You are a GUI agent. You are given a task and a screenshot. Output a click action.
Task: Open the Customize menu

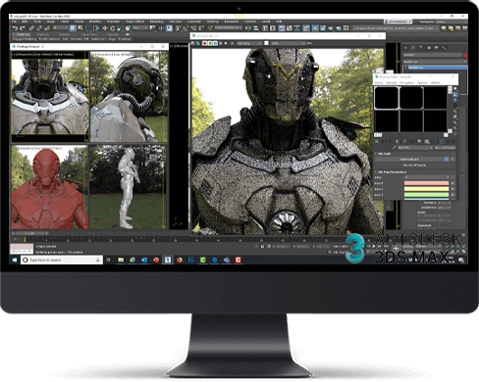194,22
